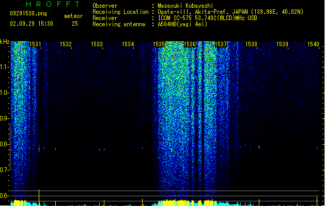The height and width of the screenshot is (206, 325).
Task: Click the 0.8 kHz axis label
Action: [x=4, y=144]
